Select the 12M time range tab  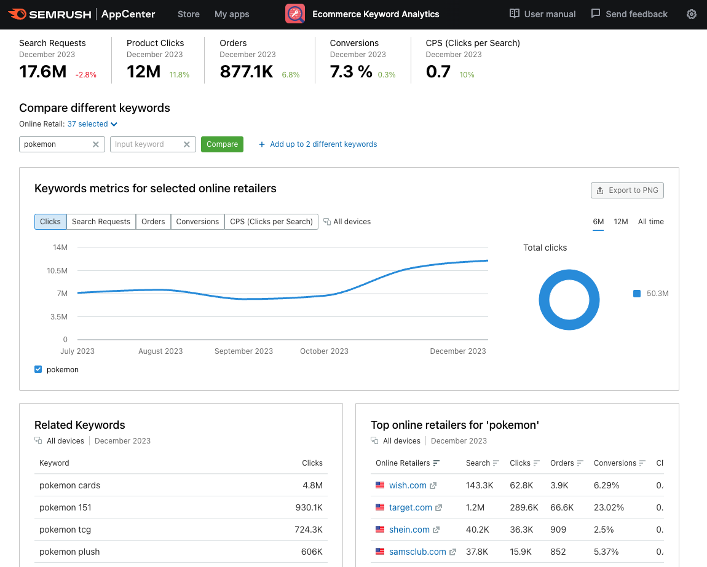(621, 221)
